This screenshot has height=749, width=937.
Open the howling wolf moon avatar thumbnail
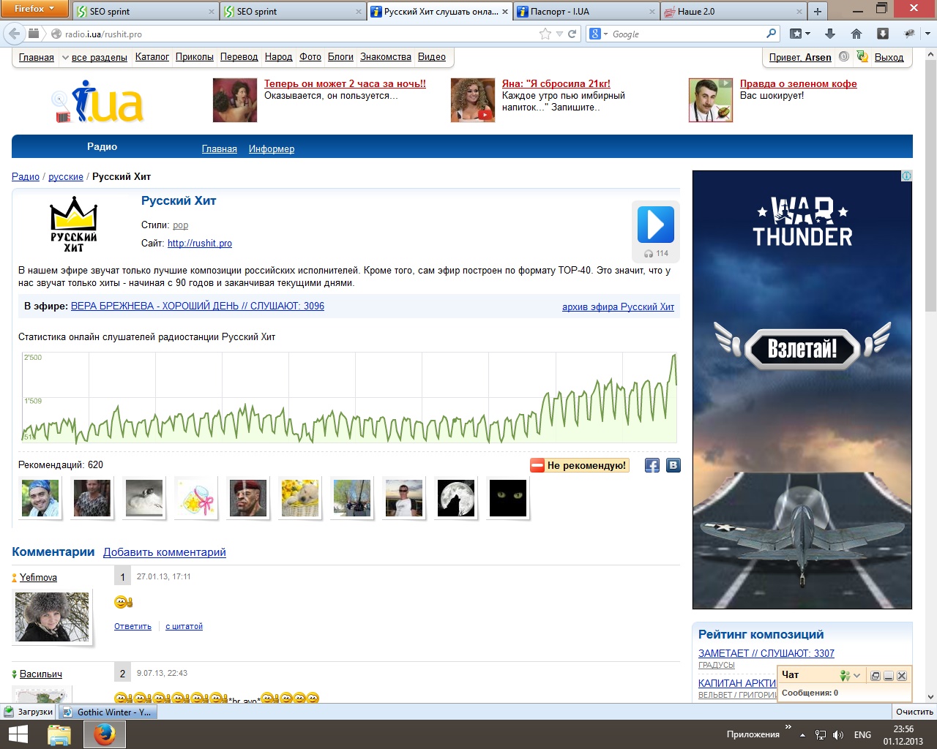pos(455,498)
